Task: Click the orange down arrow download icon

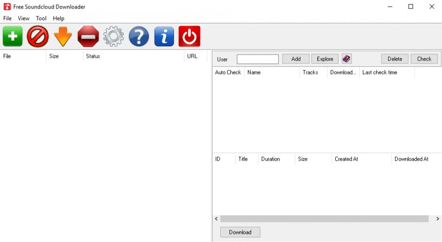Action: 63,36
